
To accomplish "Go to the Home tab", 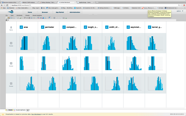I will point(30,12).
